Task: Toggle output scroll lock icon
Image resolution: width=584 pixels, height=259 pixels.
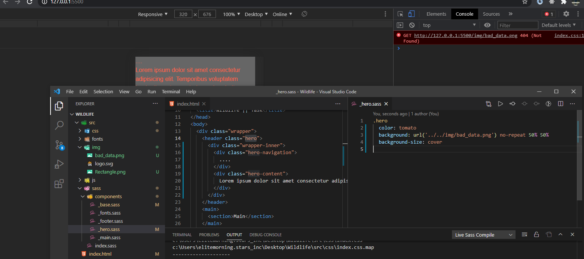Action: tap(536, 234)
